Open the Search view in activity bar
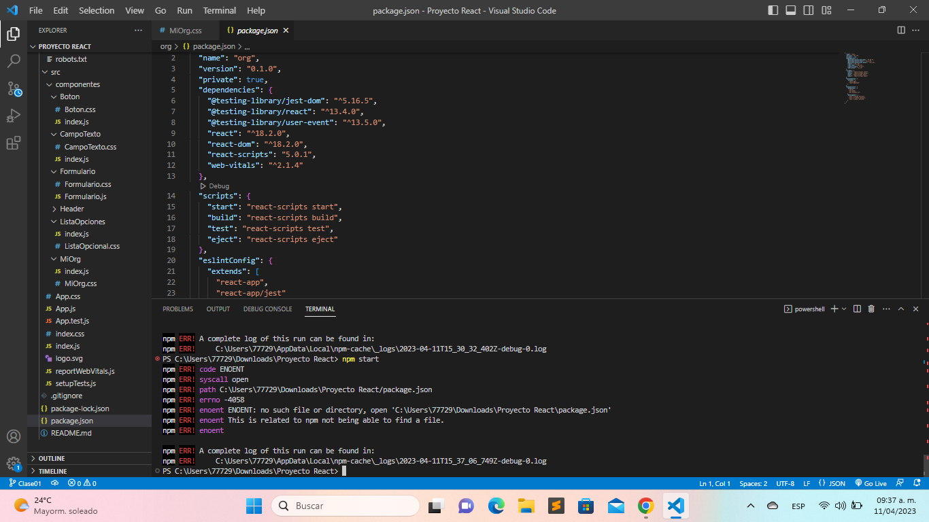 (x=14, y=61)
